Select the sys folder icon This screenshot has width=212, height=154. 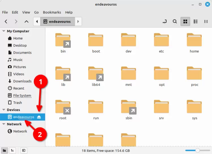tap(194, 107)
